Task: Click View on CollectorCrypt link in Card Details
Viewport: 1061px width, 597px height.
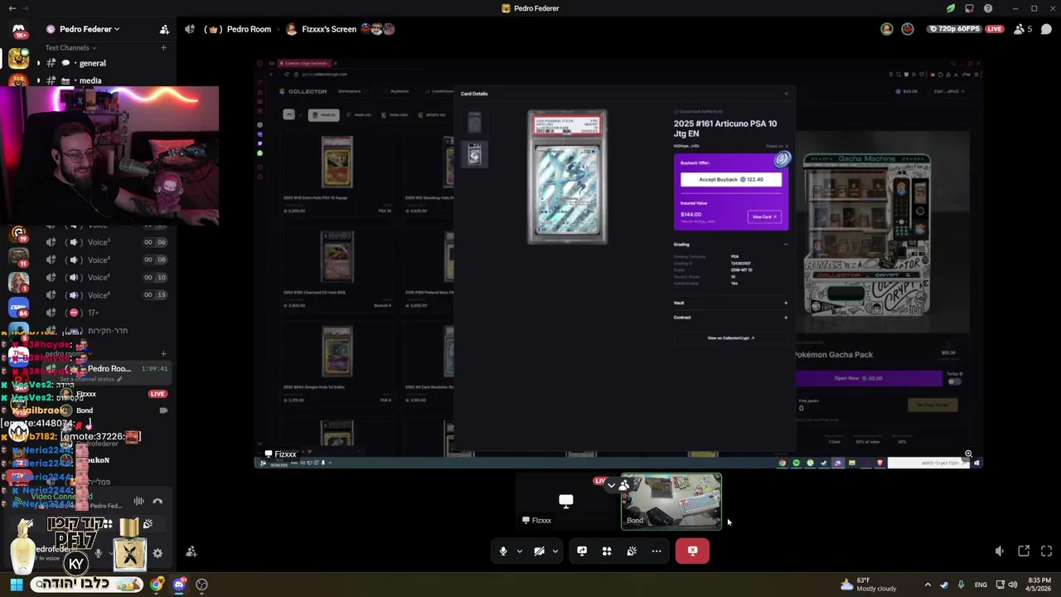Action: pyautogui.click(x=730, y=338)
